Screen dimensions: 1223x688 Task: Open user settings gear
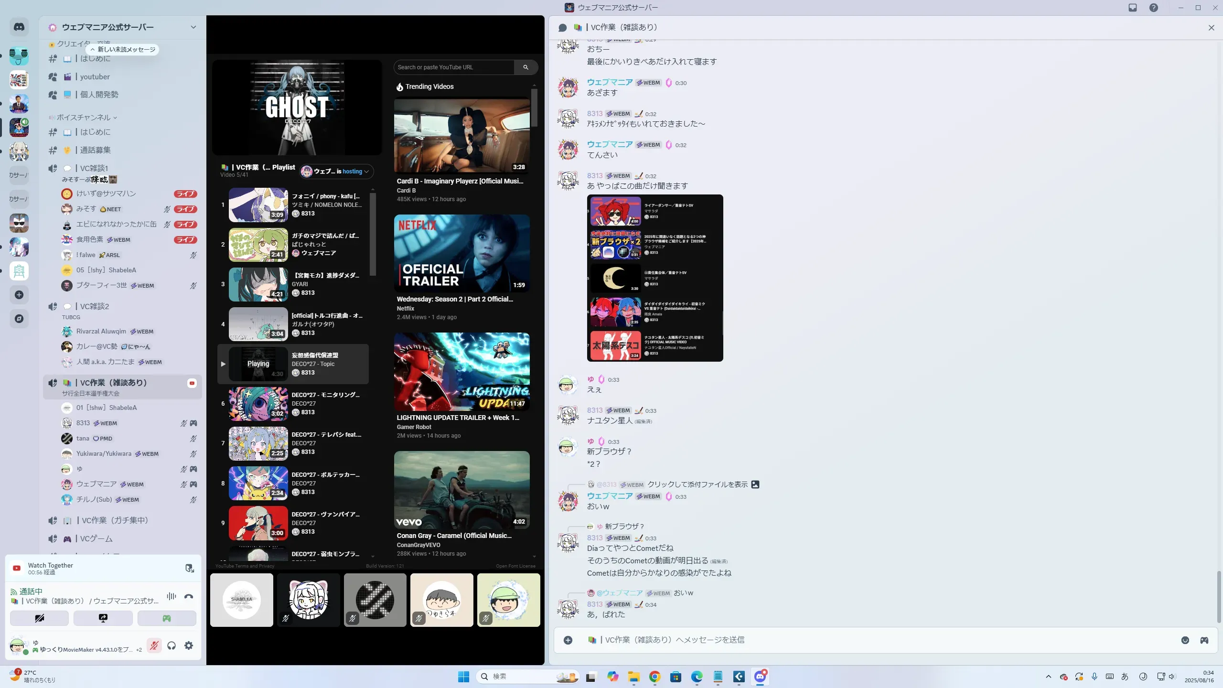click(x=189, y=645)
